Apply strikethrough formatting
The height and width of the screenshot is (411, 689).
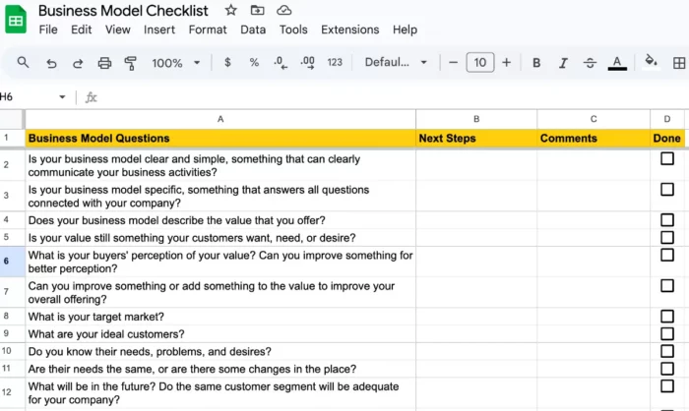590,63
